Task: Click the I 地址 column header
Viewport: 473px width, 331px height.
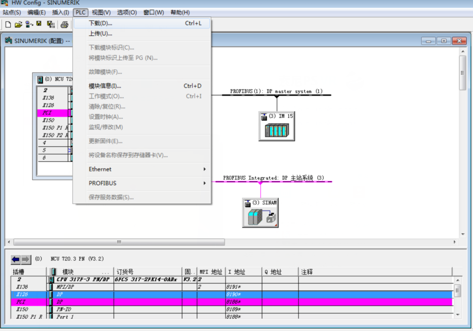Action: [244, 272]
